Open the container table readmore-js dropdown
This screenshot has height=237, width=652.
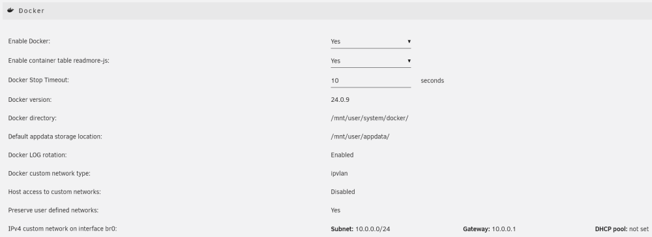pyautogui.click(x=370, y=61)
